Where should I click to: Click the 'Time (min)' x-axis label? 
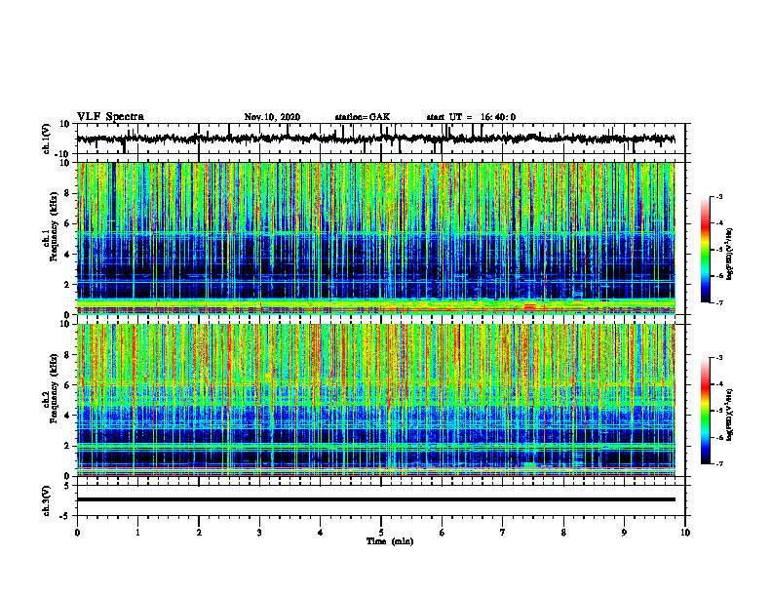coord(390,541)
